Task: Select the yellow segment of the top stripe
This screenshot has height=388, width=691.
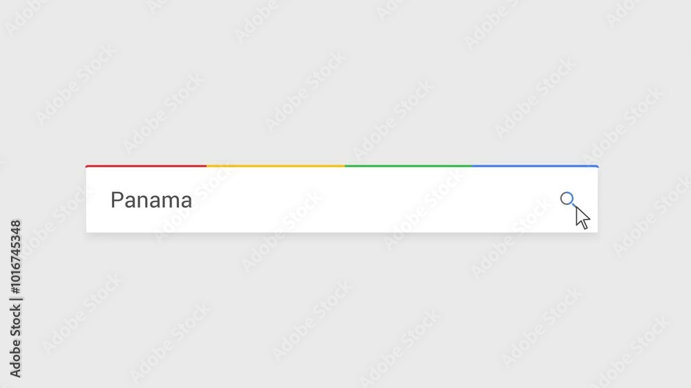Action: click(276, 166)
